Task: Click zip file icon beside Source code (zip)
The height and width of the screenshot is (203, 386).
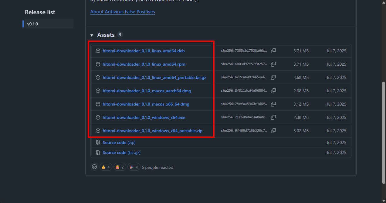Action: (98, 142)
